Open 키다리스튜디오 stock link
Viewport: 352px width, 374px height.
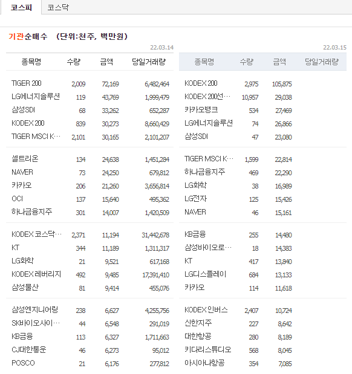(x=208, y=350)
